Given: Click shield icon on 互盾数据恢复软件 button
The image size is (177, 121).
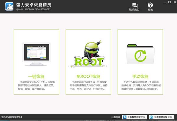Looking at the screenshot, I should tap(124, 117).
